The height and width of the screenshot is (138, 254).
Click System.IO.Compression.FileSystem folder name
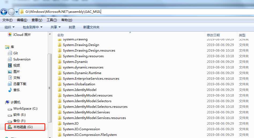click(x=90, y=135)
